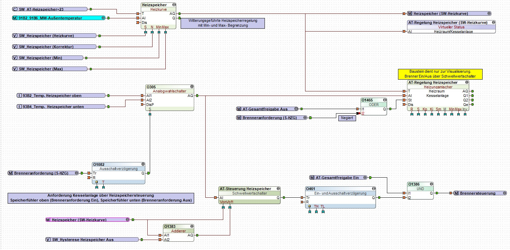Click the AT-Regelung Heizspeicher Heizungsmischer block title
510x250 pixels.
433,82
